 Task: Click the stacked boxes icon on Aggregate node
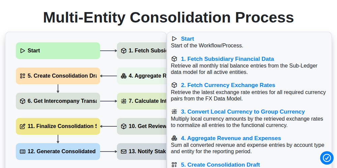(124, 76)
